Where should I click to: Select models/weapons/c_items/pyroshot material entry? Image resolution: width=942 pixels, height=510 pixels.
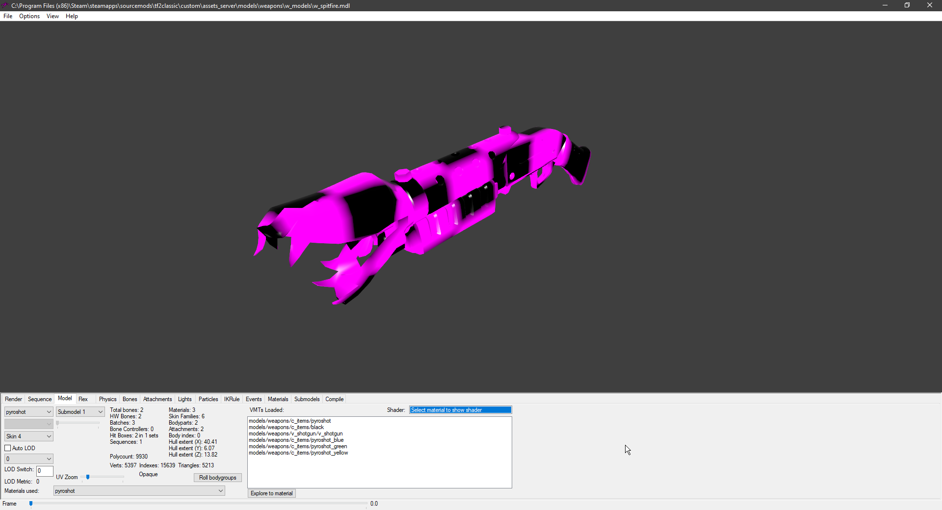(x=289, y=421)
